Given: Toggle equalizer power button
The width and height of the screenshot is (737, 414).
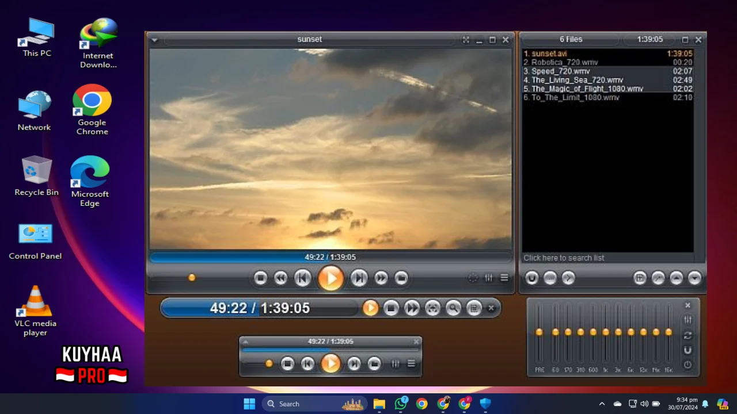Looking at the screenshot, I should [x=687, y=365].
